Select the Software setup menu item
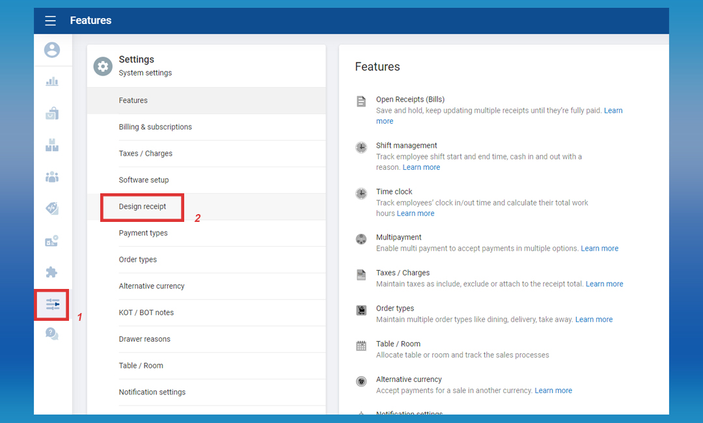 (144, 180)
